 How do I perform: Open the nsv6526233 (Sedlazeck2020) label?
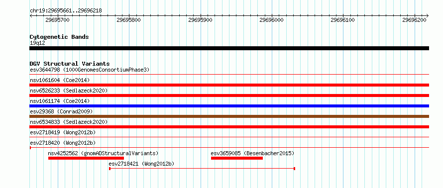pyautogui.click(x=69, y=91)
